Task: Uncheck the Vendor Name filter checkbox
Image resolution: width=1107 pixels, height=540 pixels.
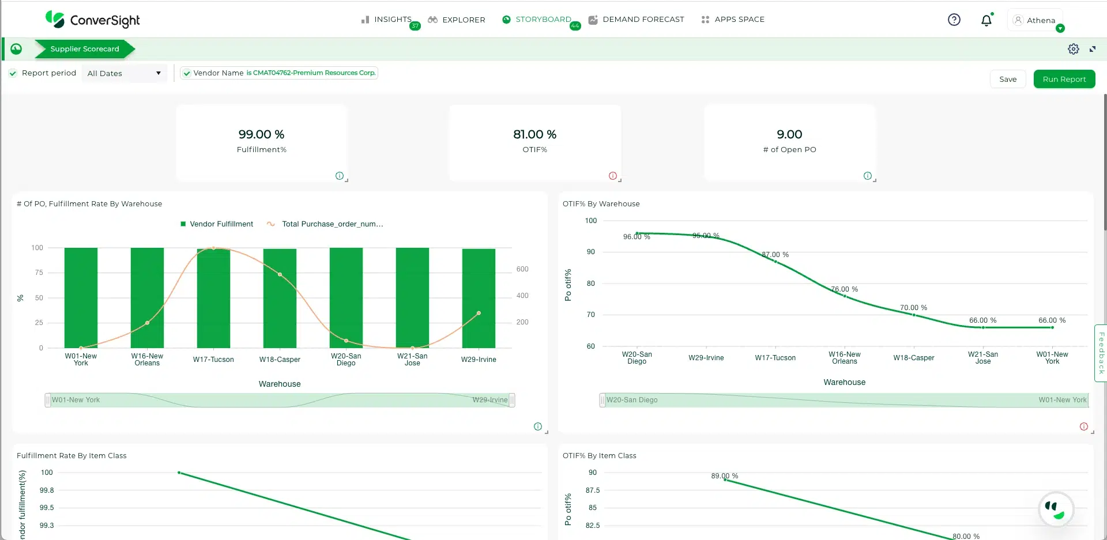Action: [x=187, y=73]
